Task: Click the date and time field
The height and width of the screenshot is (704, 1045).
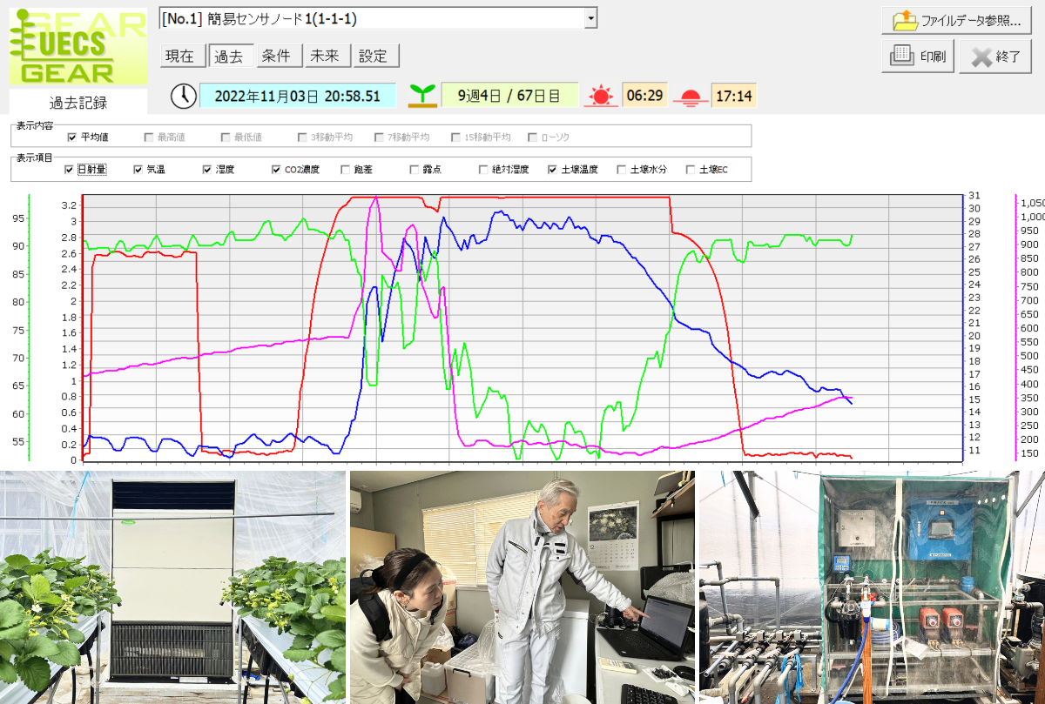Action: point(297,96)
